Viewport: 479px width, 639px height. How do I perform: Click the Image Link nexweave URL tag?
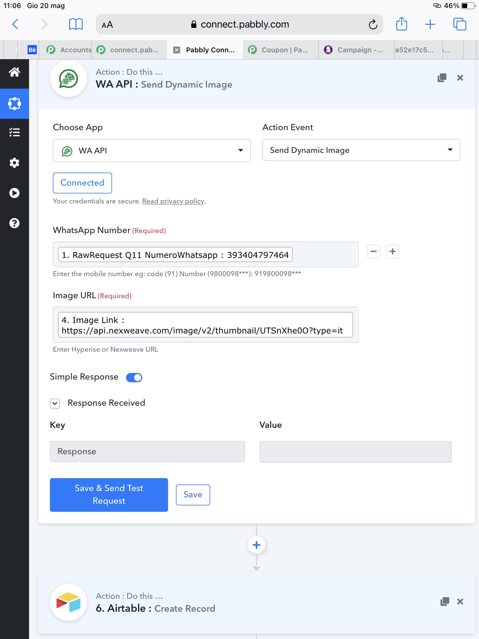click(205, 325)
